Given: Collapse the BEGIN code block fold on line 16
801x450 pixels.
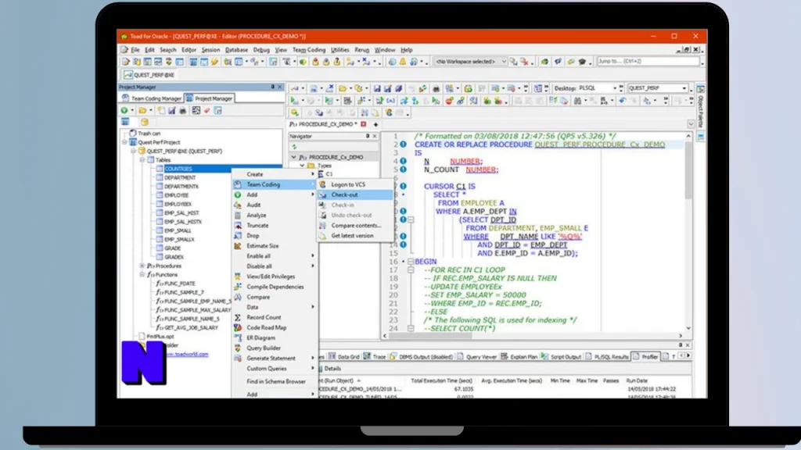Looking at the screenshot, I should click(410, 261).
